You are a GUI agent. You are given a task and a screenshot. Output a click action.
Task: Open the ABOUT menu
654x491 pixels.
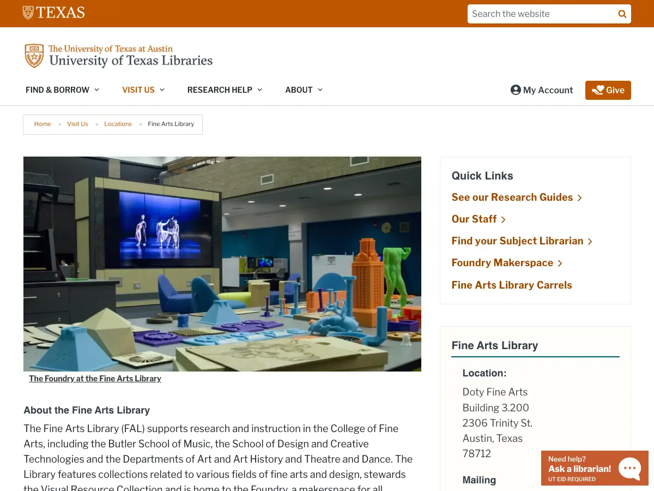(299, 90)
